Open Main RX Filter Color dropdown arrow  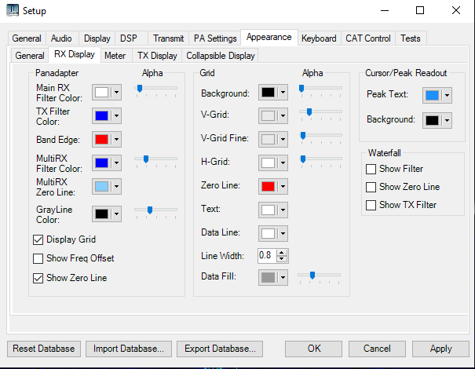pos(117,93)
